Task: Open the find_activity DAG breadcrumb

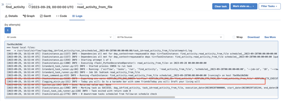Action: pyautogui.click(x=15, y=7)
